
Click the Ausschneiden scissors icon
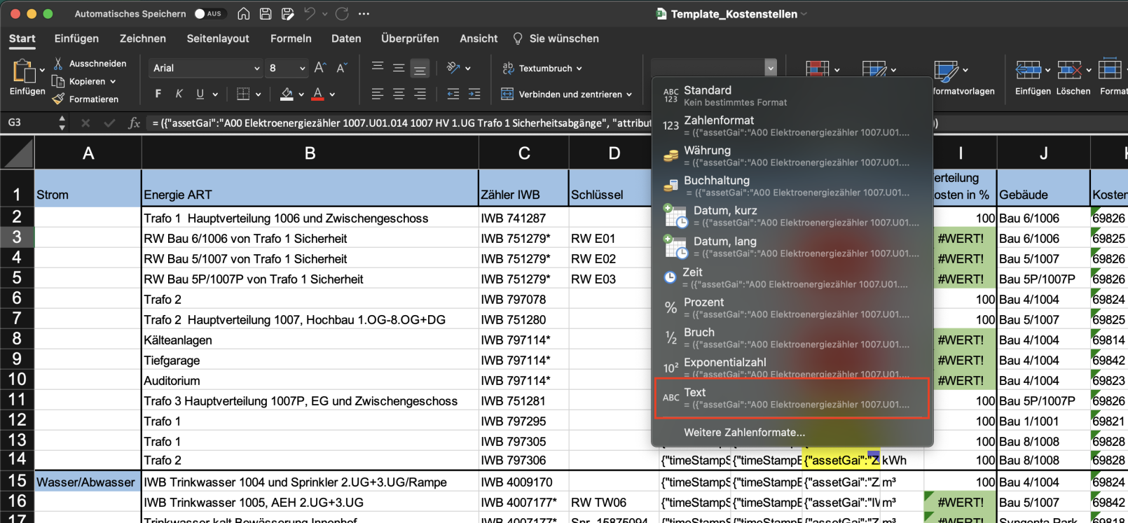[59, 64]
